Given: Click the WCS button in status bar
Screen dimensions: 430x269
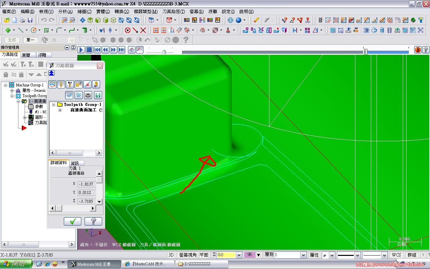Looking at the screenshot, I should 396,255.
